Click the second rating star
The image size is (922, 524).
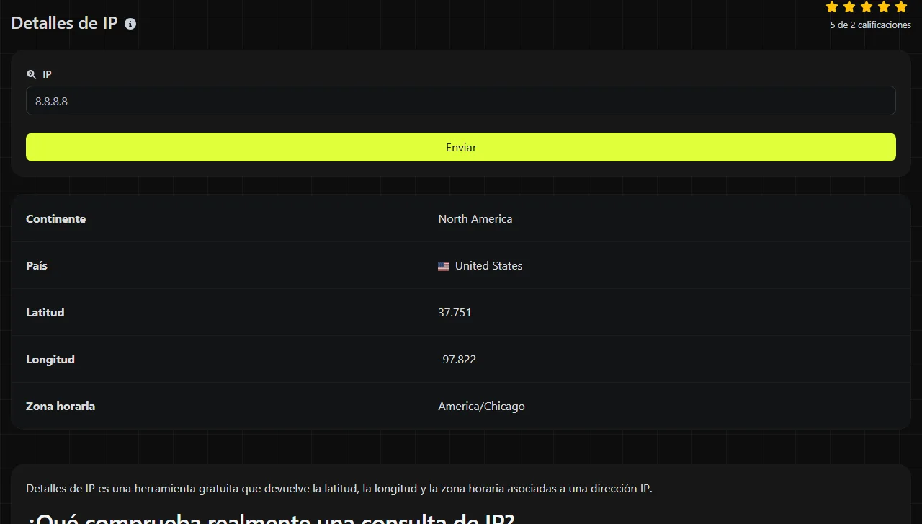click(x=849, y=7)
